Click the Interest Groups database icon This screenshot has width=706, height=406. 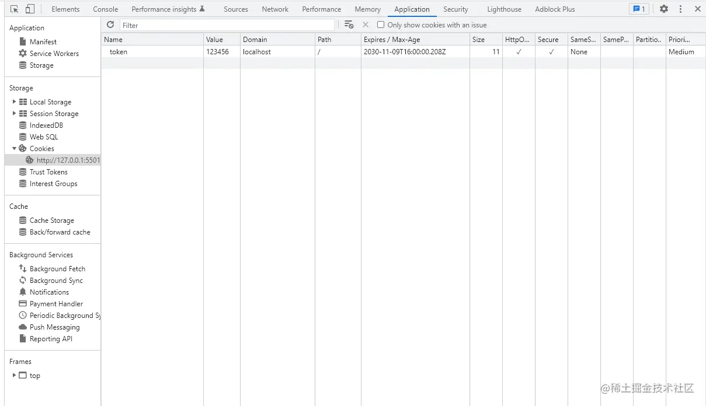[x=23, y=183]
